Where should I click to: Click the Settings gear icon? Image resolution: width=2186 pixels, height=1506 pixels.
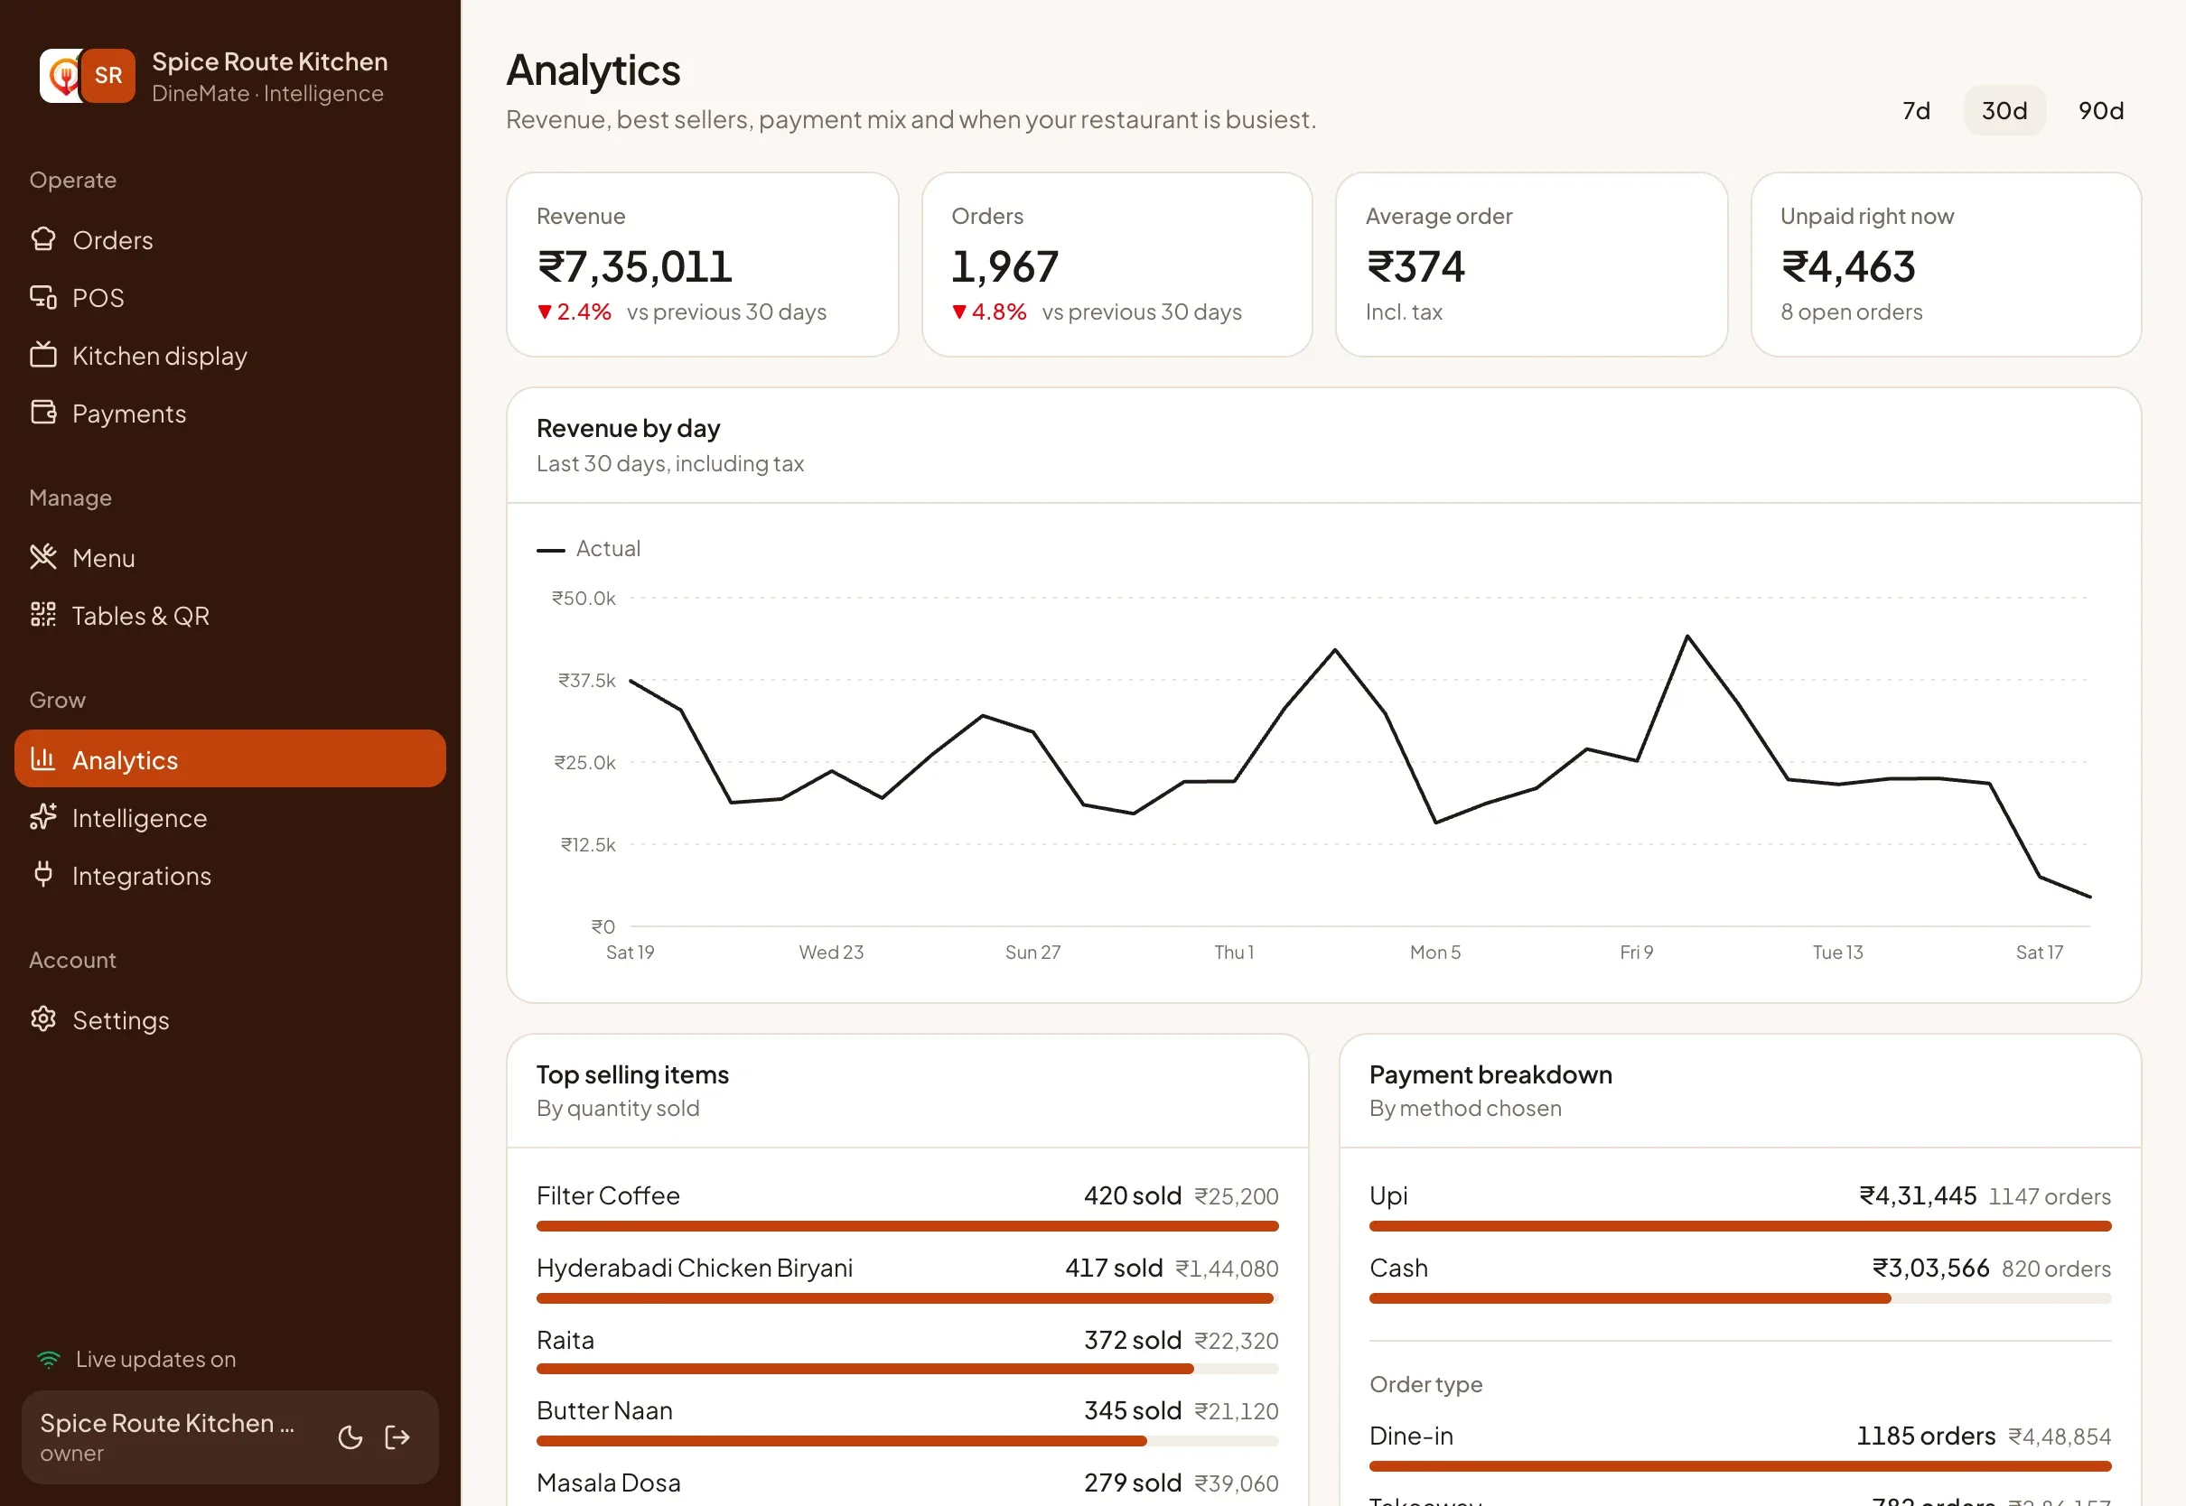point(43,1019)
